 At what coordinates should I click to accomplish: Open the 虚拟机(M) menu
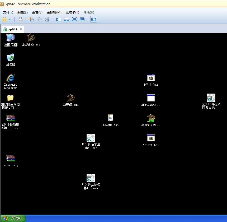pos(54,12)
